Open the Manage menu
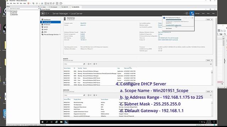This screenshot has width=227, height=127. [x=197, y=13]
